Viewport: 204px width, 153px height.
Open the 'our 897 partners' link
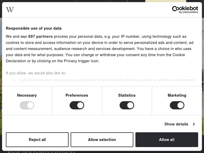[36, 36]
